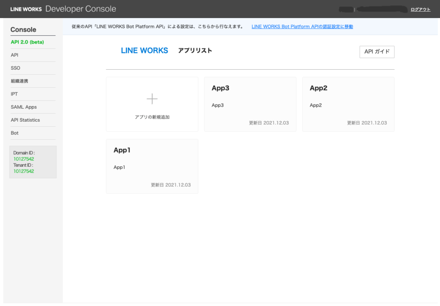Go to 組織連携 sidebar item
This screenshot has width=440, height=306.
[x=19, y=81]
